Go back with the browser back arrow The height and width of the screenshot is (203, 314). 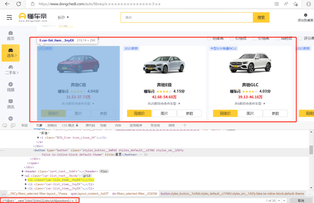coord(7,4)
